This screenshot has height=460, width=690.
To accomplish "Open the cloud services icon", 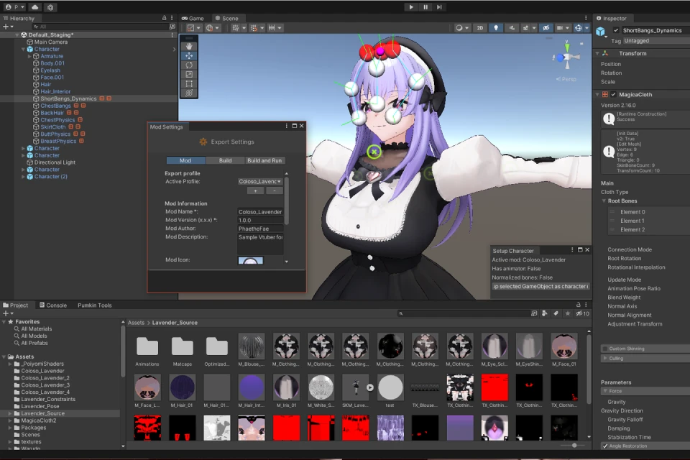I will [x=34, y=7].
